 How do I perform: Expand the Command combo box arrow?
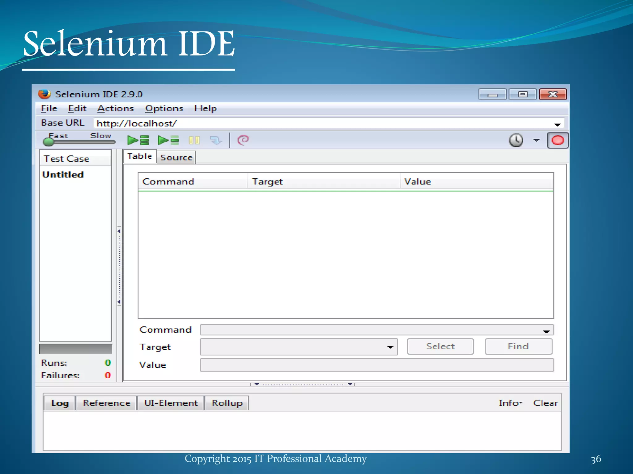pos(546,331)
